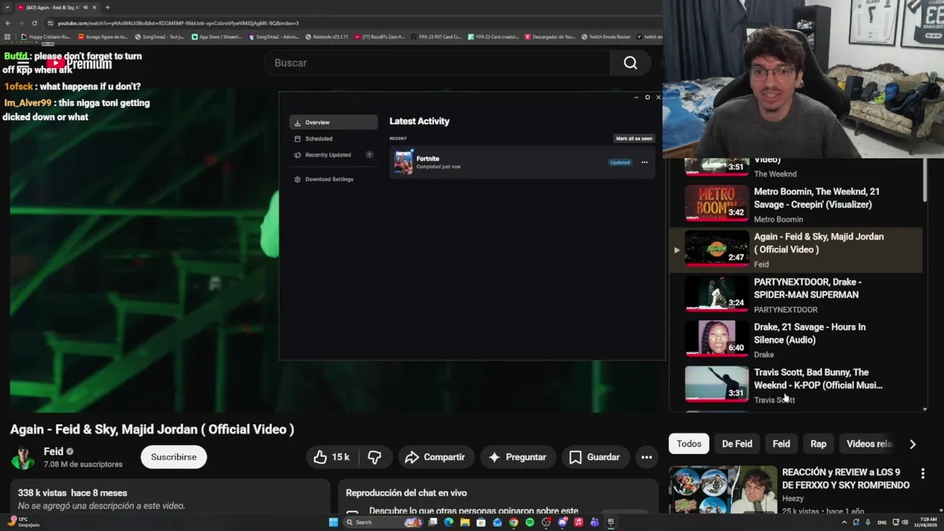Select the Feid filter chip
Image resolution: width=944 pixels, height=531 pixels.
pyautogui.click(x=781, y=444)
